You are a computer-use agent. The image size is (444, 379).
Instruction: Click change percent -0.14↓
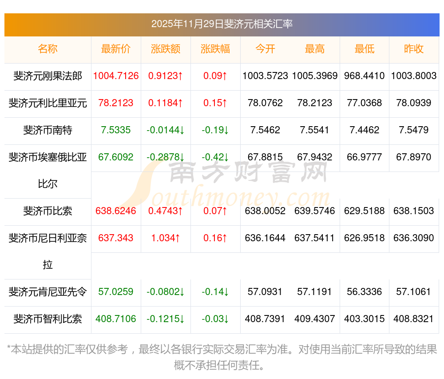215,292
